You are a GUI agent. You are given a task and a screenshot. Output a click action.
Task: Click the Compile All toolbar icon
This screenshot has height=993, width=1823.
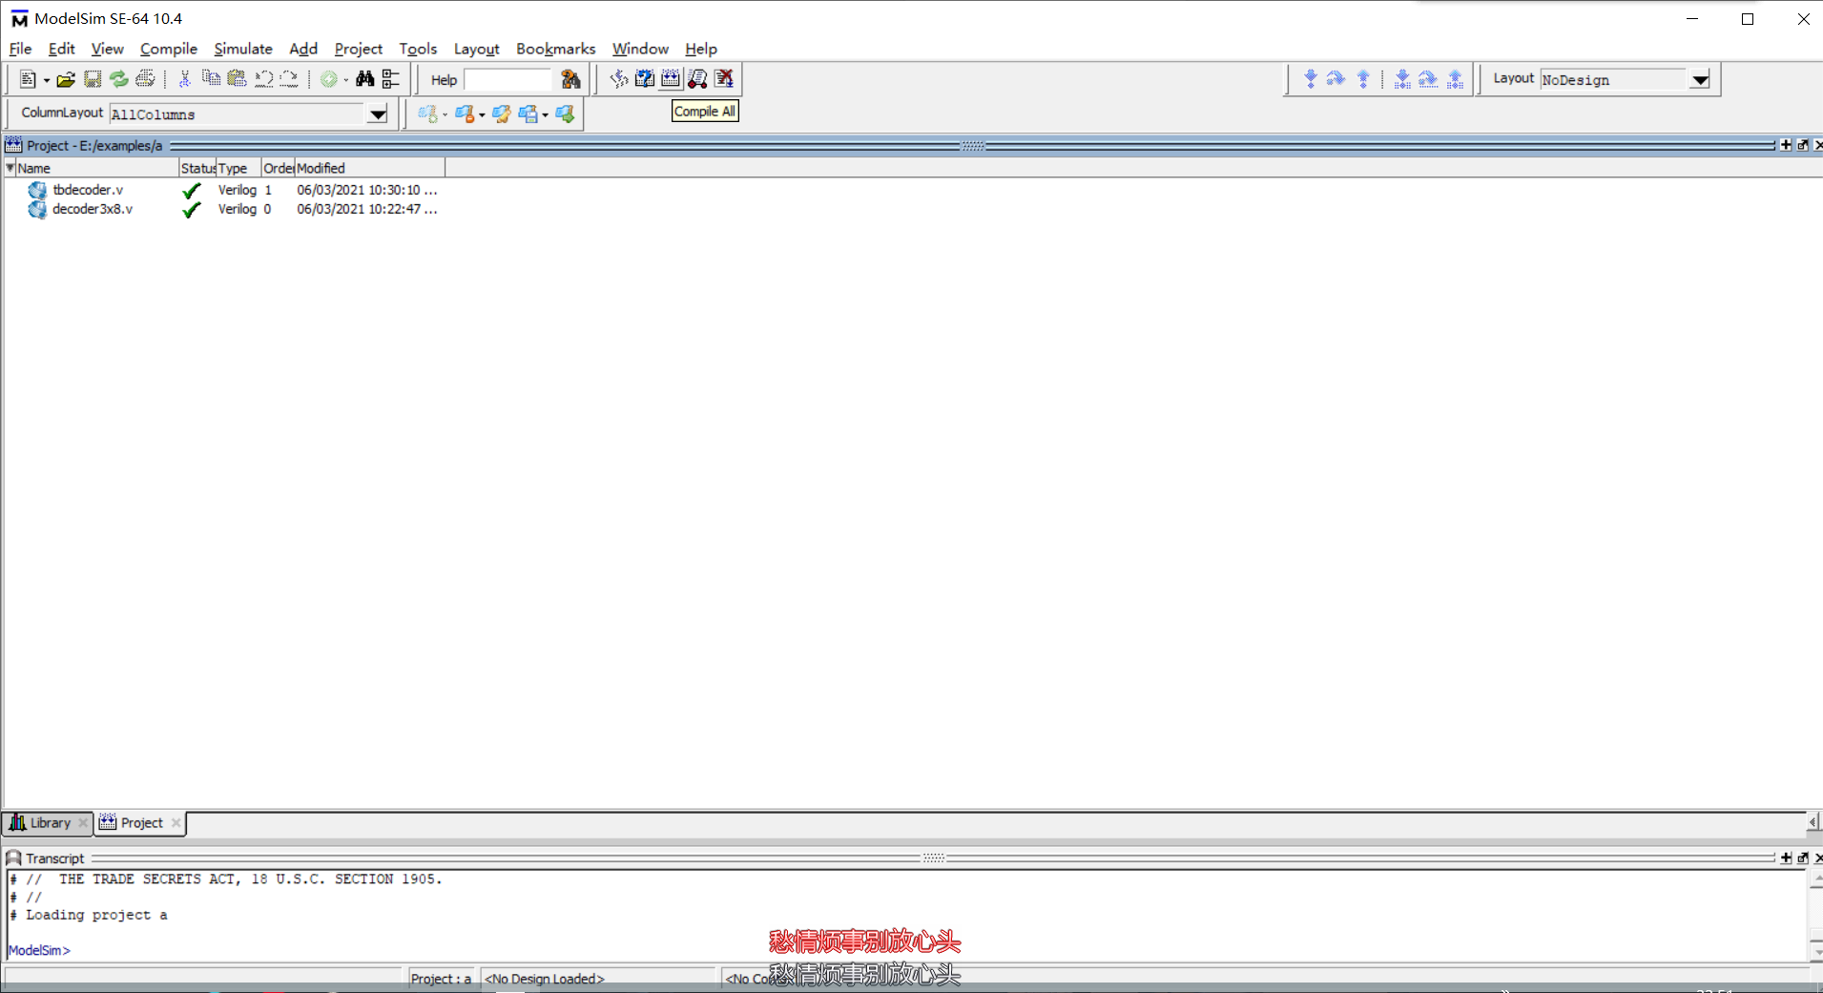(x=671, y=79)
